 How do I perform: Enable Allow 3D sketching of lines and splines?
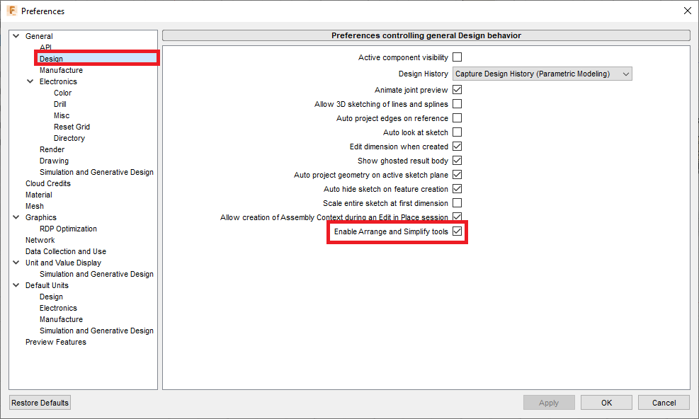click(x=457, y=104)
